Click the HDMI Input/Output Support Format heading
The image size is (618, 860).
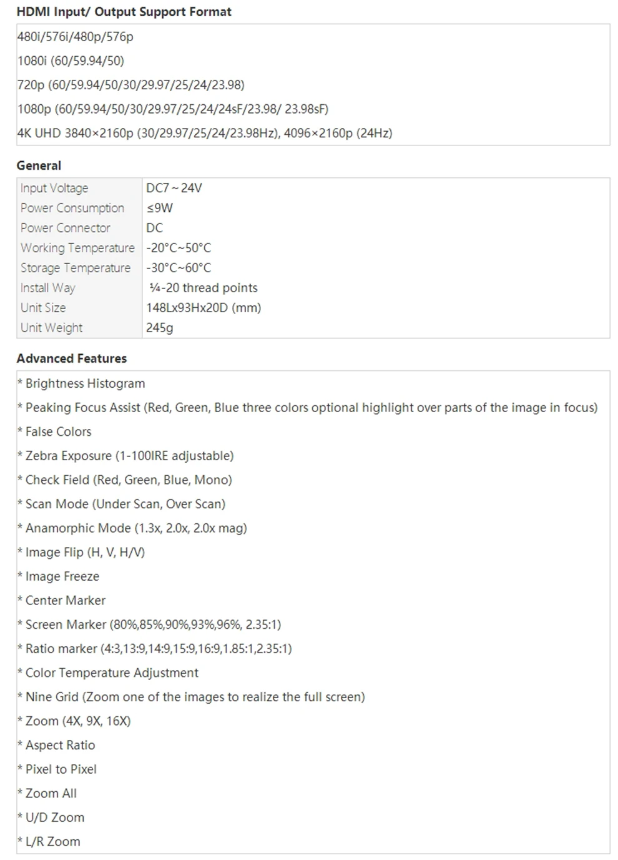[124, 12]
